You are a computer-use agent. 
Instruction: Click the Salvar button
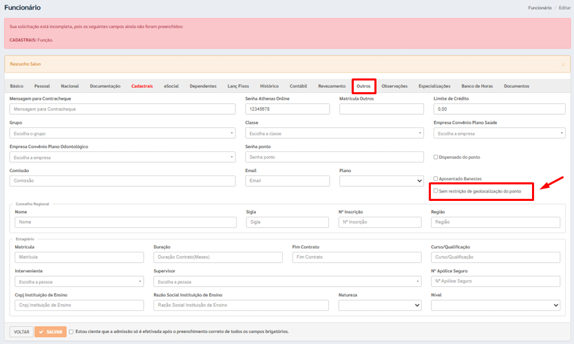(50, 332)
